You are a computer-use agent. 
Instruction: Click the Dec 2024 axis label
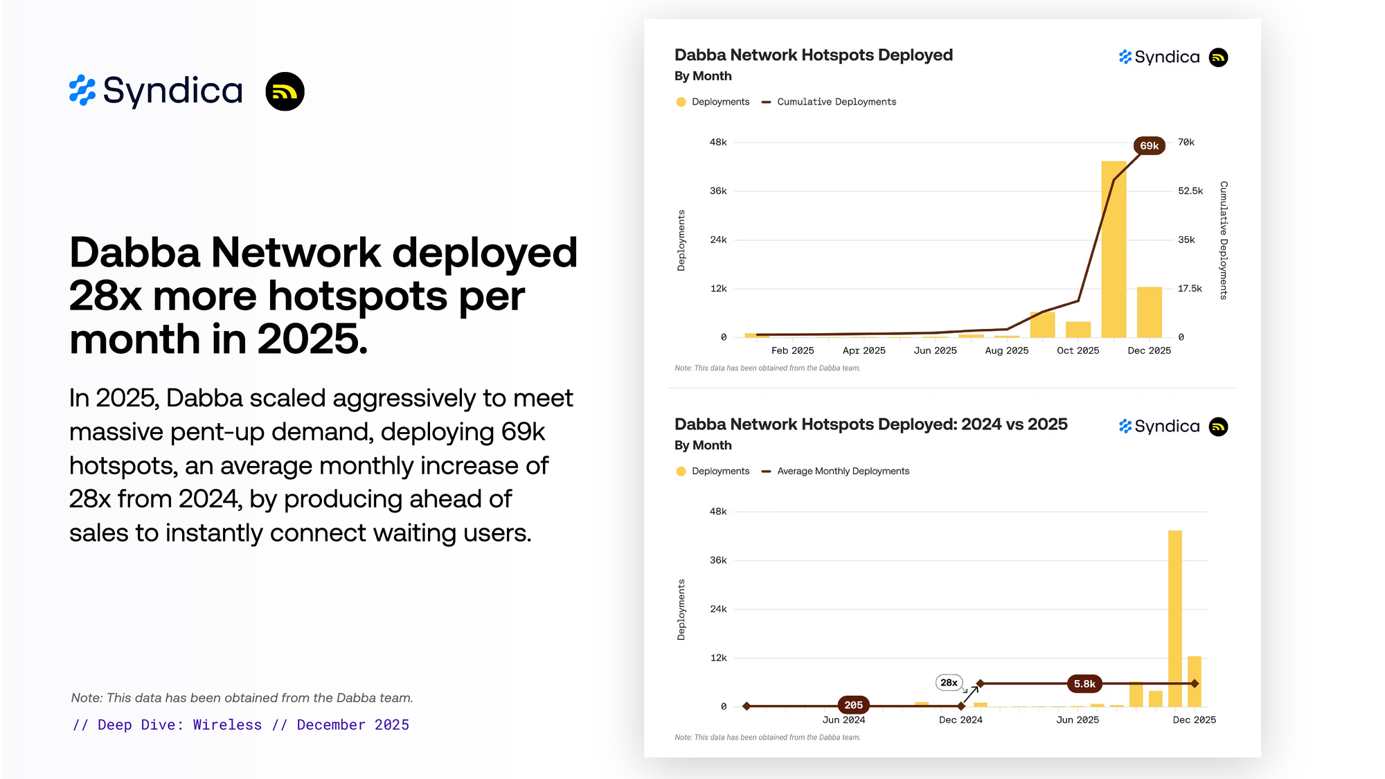[960, 720]
